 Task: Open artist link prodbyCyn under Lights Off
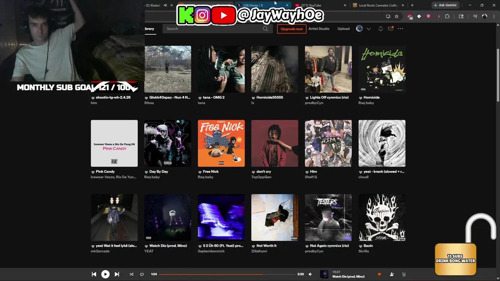(x=314, y=103)
